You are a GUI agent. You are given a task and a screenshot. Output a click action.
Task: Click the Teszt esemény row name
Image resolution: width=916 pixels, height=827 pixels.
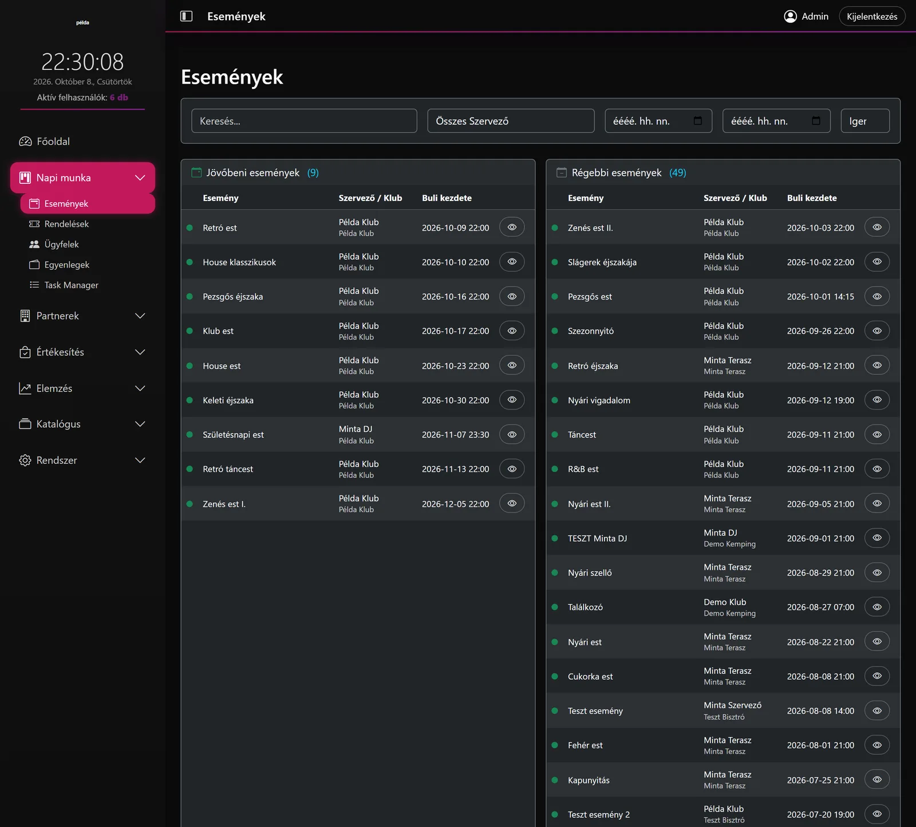(595, 711)
